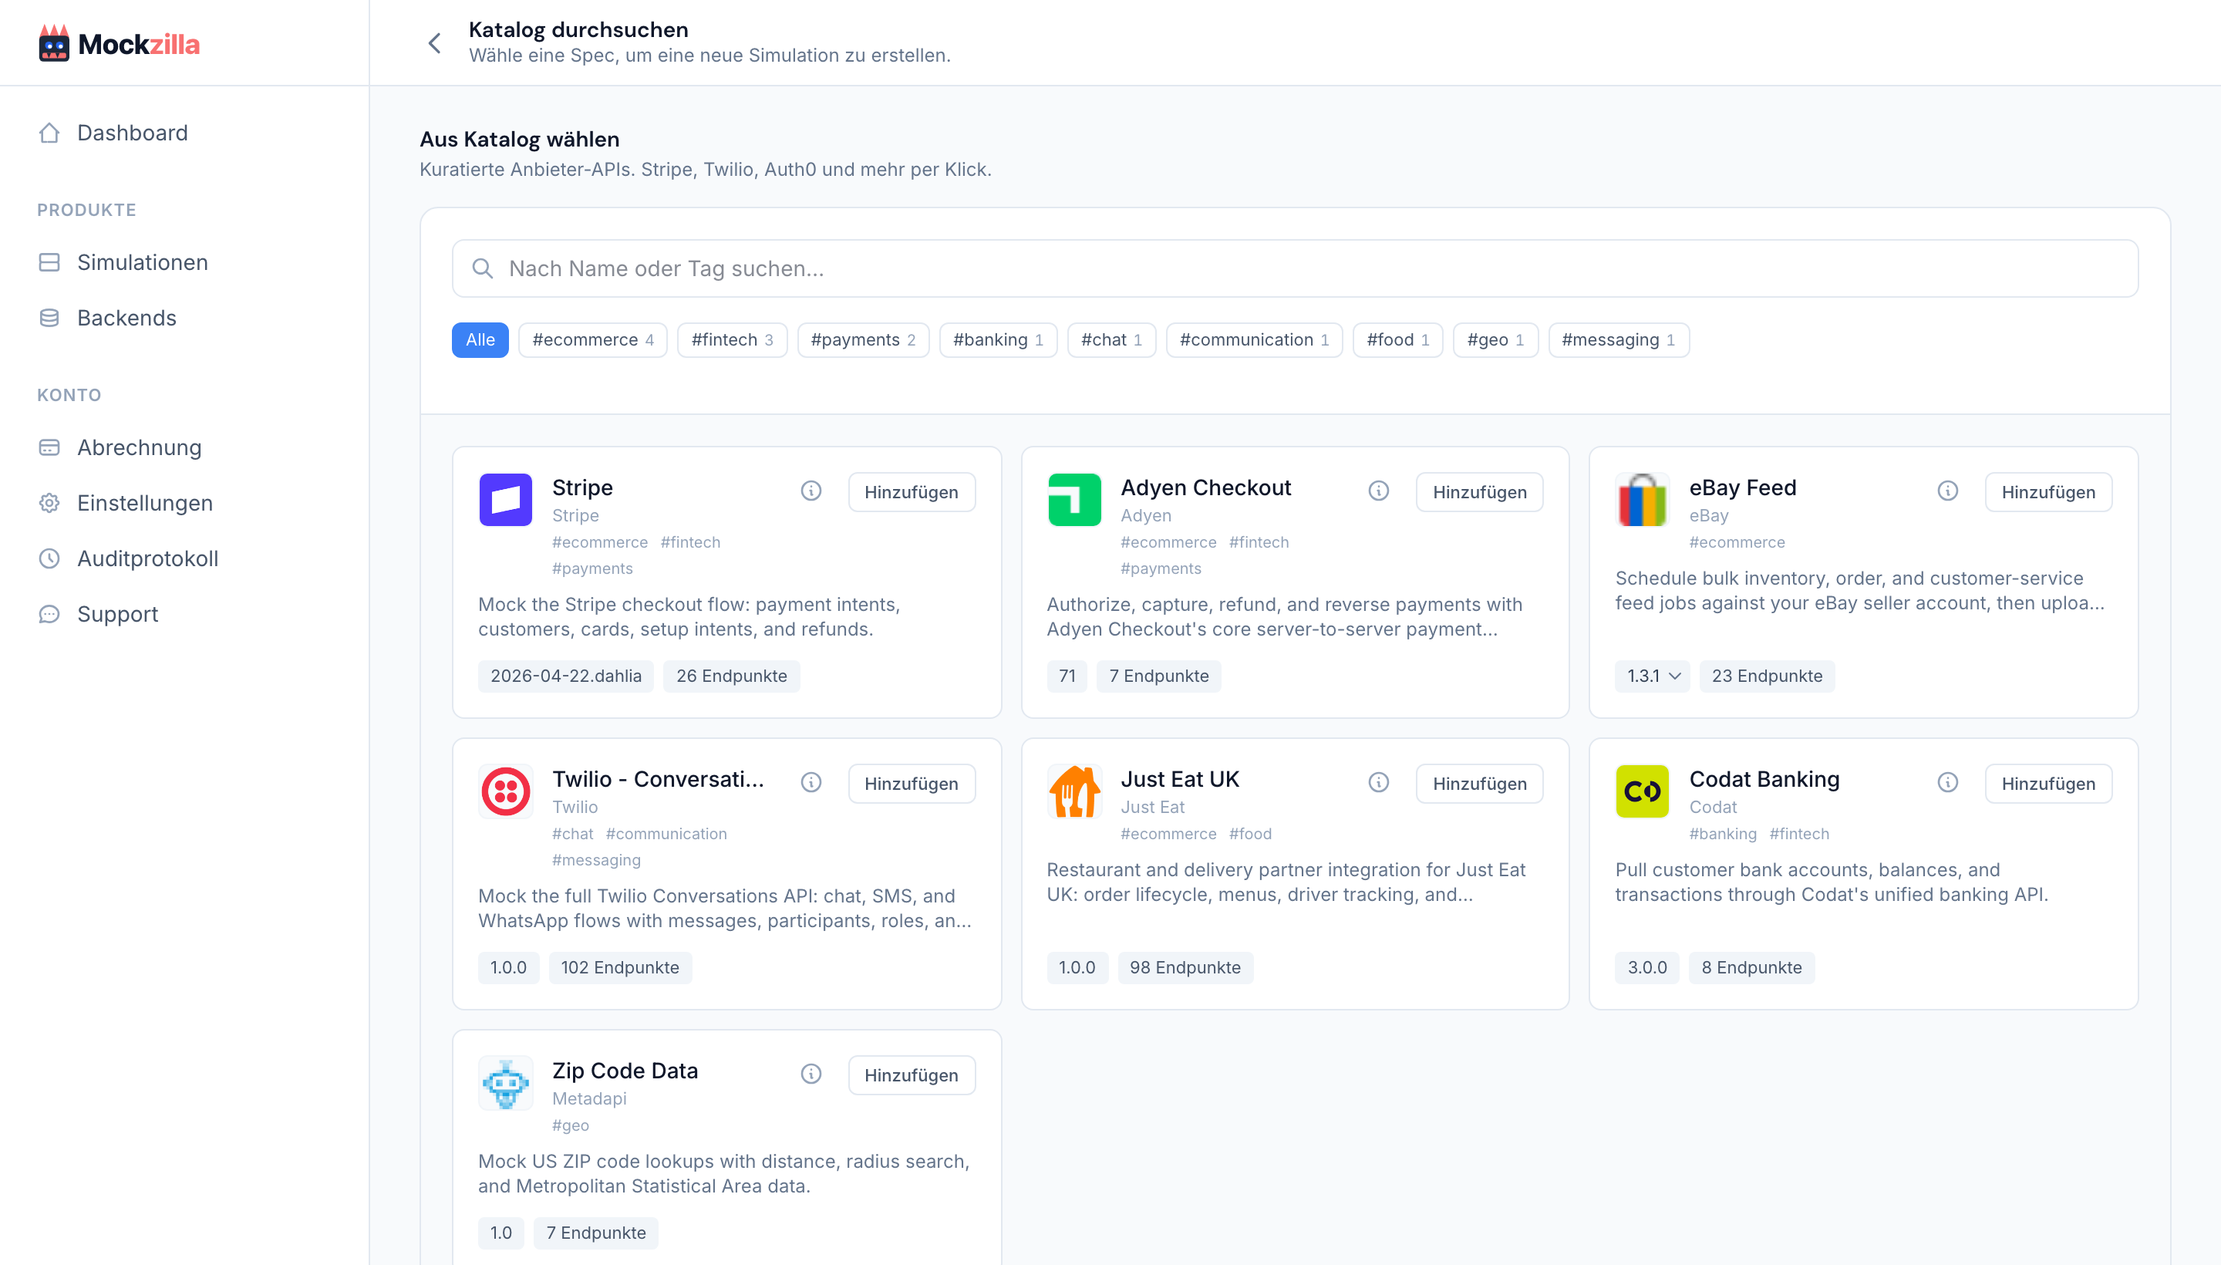Click the Codat yellow-green logo
2221x1265 pixels.
[x=1642, y=791]
